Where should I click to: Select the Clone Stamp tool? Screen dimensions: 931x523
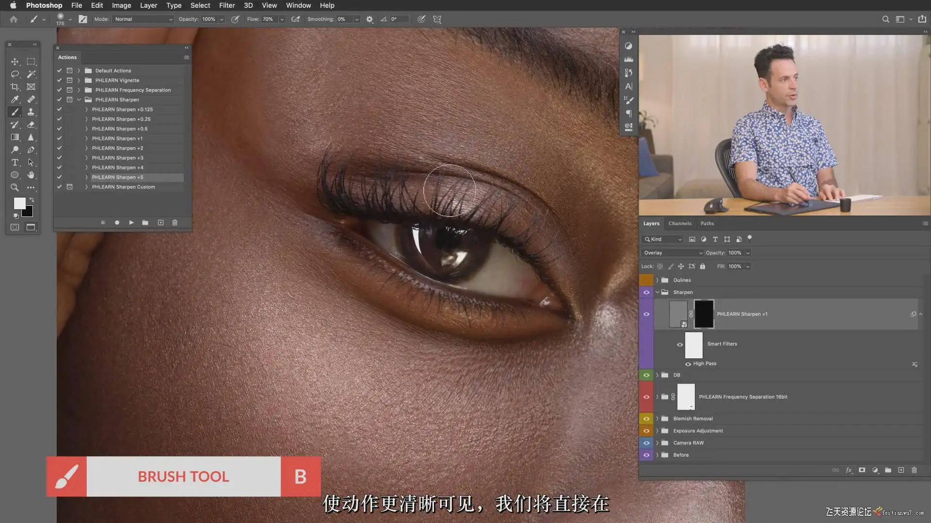pyautogui.click(x=31, y=112)
